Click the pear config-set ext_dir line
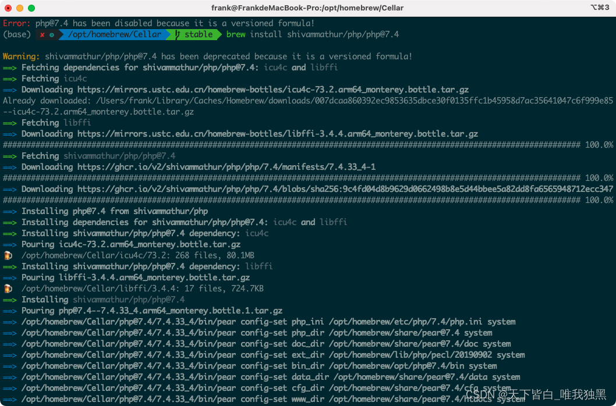Image resolution: width=616 pixels, height=406 pixels. [264, 355]
